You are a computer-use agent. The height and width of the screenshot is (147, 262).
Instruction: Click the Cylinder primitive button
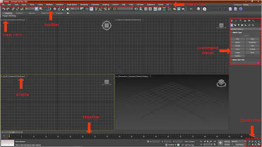(x=237, y=46)
